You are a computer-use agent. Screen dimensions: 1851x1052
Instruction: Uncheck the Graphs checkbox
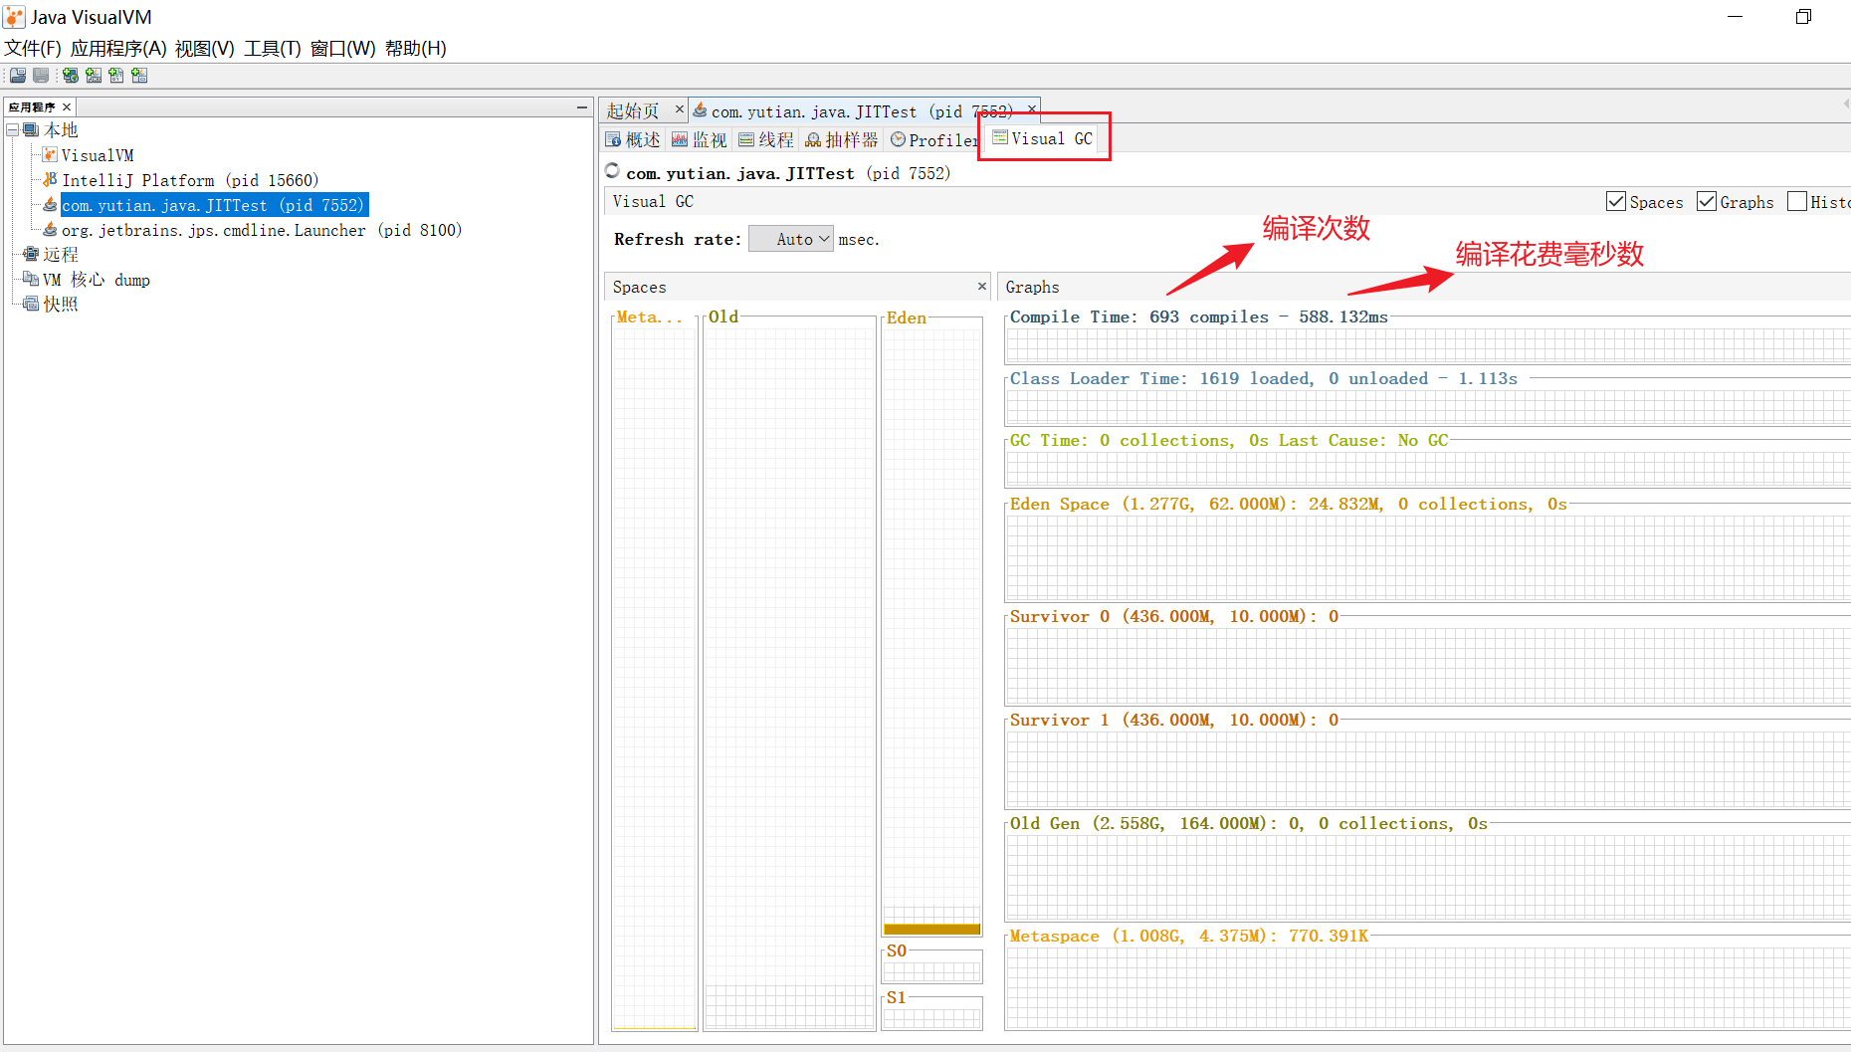pyautogui.click(x=1707, y=202)
